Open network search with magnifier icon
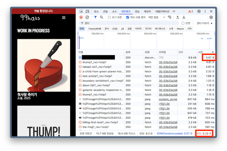Screen dimensions: 227x151 (x=102, y=17)
